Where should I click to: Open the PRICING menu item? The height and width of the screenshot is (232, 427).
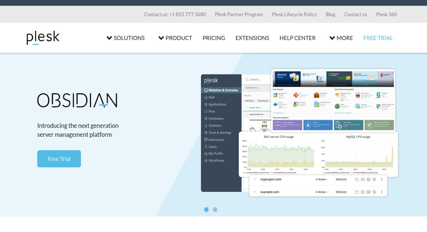point(214,38)
